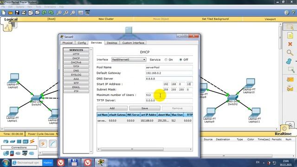Switch to the Realtime mode tab
297x167 pixels.
[283, 134]
